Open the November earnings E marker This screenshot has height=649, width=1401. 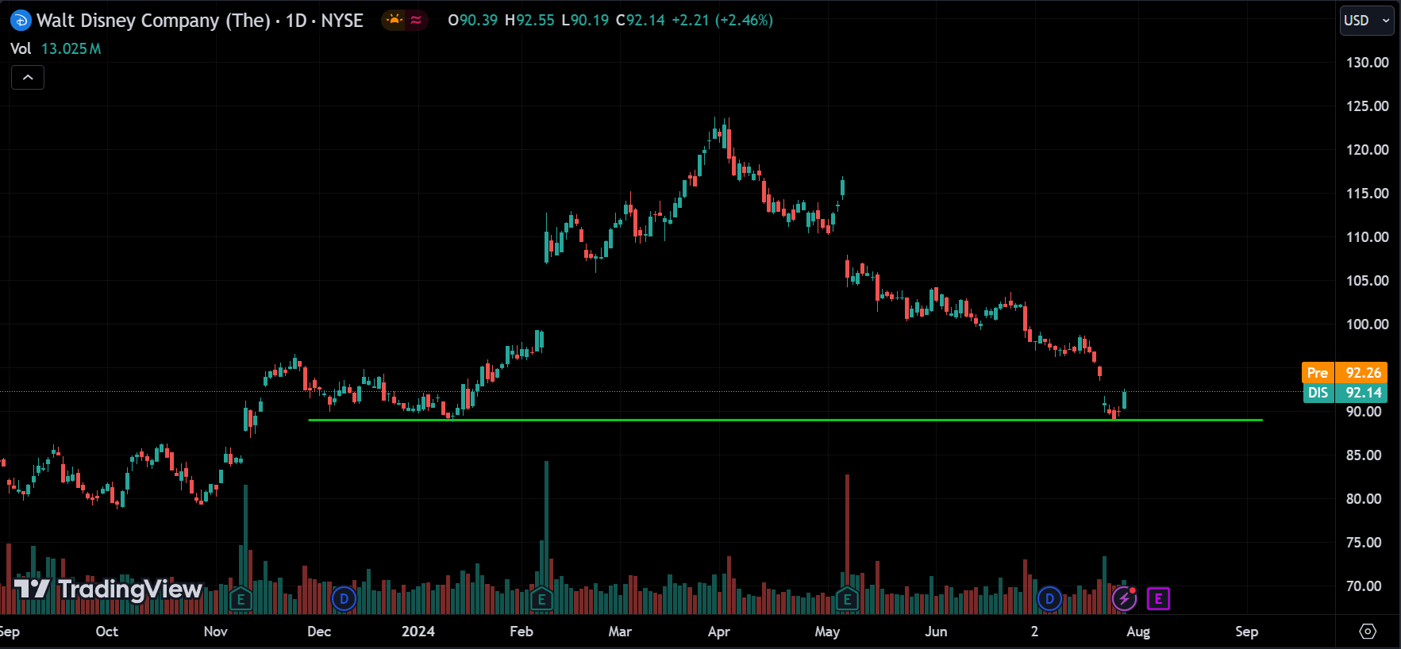click(x=241, y=599)
